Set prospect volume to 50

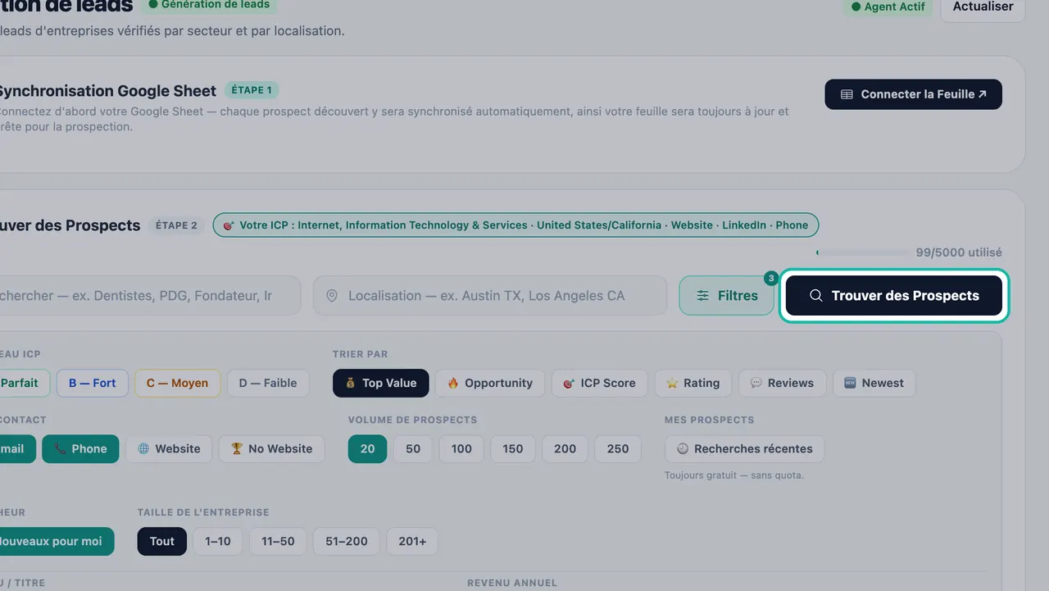pyautogui.click(x=413, y=448)
